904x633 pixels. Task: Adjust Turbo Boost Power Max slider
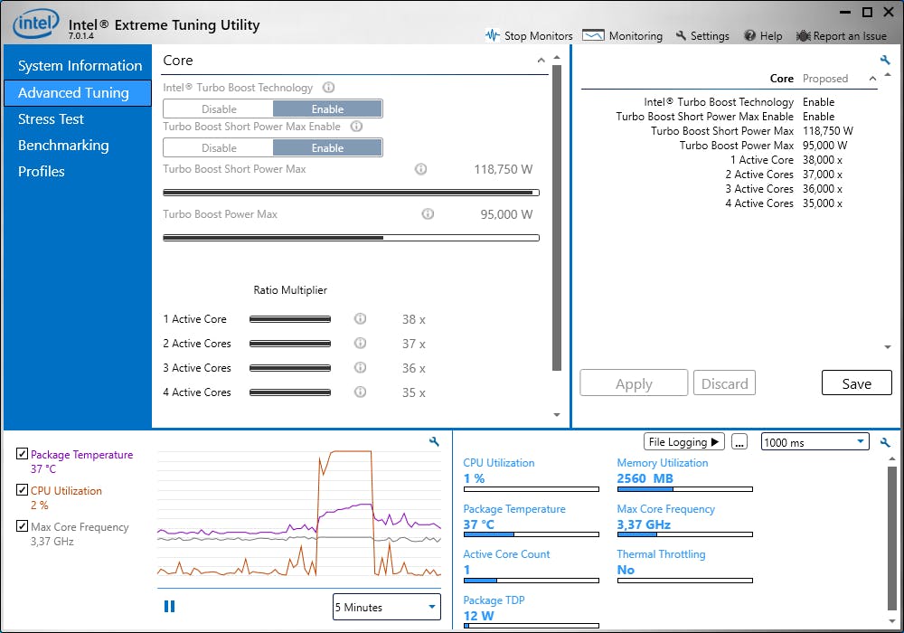tap(351, 238)
